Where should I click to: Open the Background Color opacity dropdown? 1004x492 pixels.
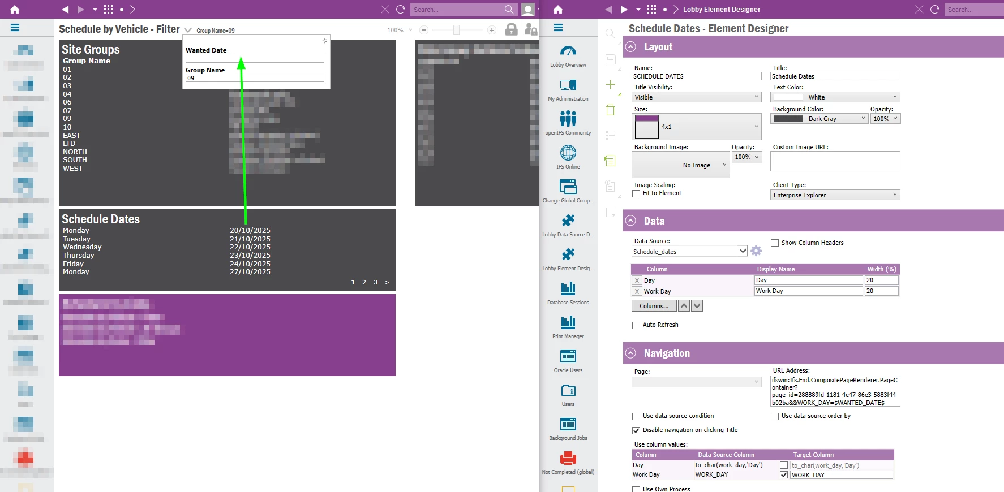[885, 119]
